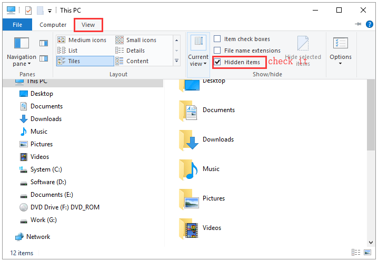Open Desktop in the navigation pane
This screenshot has width=378, height=261.
point(42,94)
